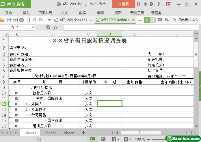Viewport: 201px width, 142px height.
Task: Open the Name Box dropdown arrow
Action: tap(33, 27)
